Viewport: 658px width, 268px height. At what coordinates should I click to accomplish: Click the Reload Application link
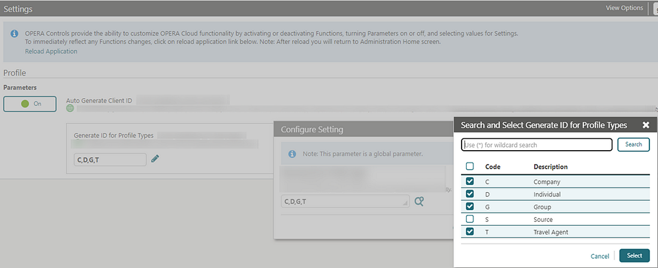[x=51, y=51]
